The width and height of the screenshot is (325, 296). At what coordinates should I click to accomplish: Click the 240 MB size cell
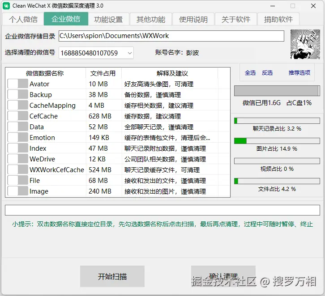[100, 191]
